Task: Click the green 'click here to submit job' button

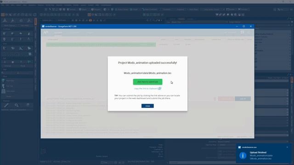Action: 147,82
